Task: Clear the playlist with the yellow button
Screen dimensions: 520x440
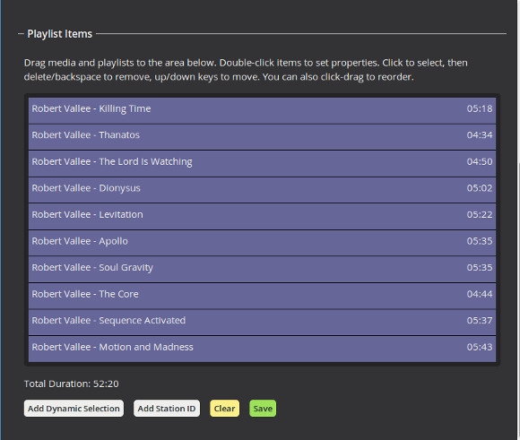Action: (x=224, y=408)
